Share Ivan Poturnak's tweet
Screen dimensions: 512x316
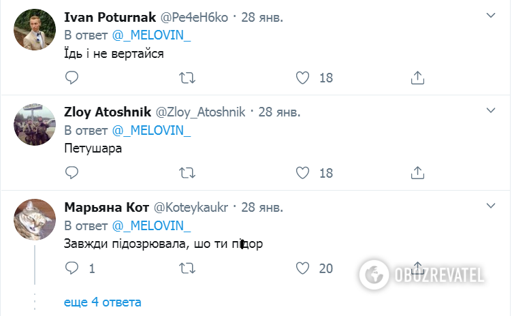pyautogui.click(x=419, y=78)
